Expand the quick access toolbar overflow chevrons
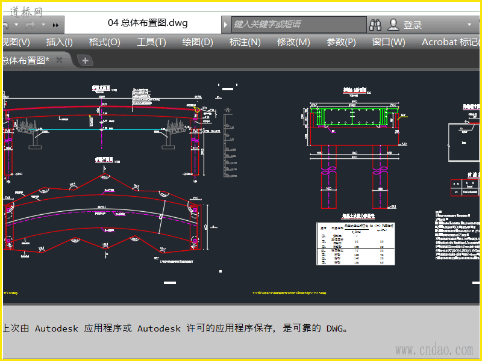 (x=55, y=25)
